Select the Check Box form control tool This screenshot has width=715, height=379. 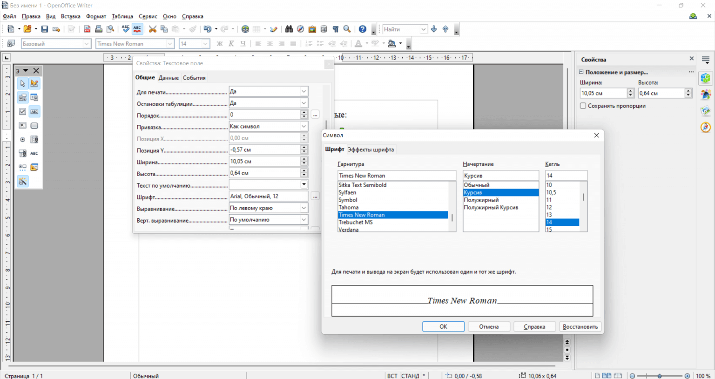click(22, 112)
